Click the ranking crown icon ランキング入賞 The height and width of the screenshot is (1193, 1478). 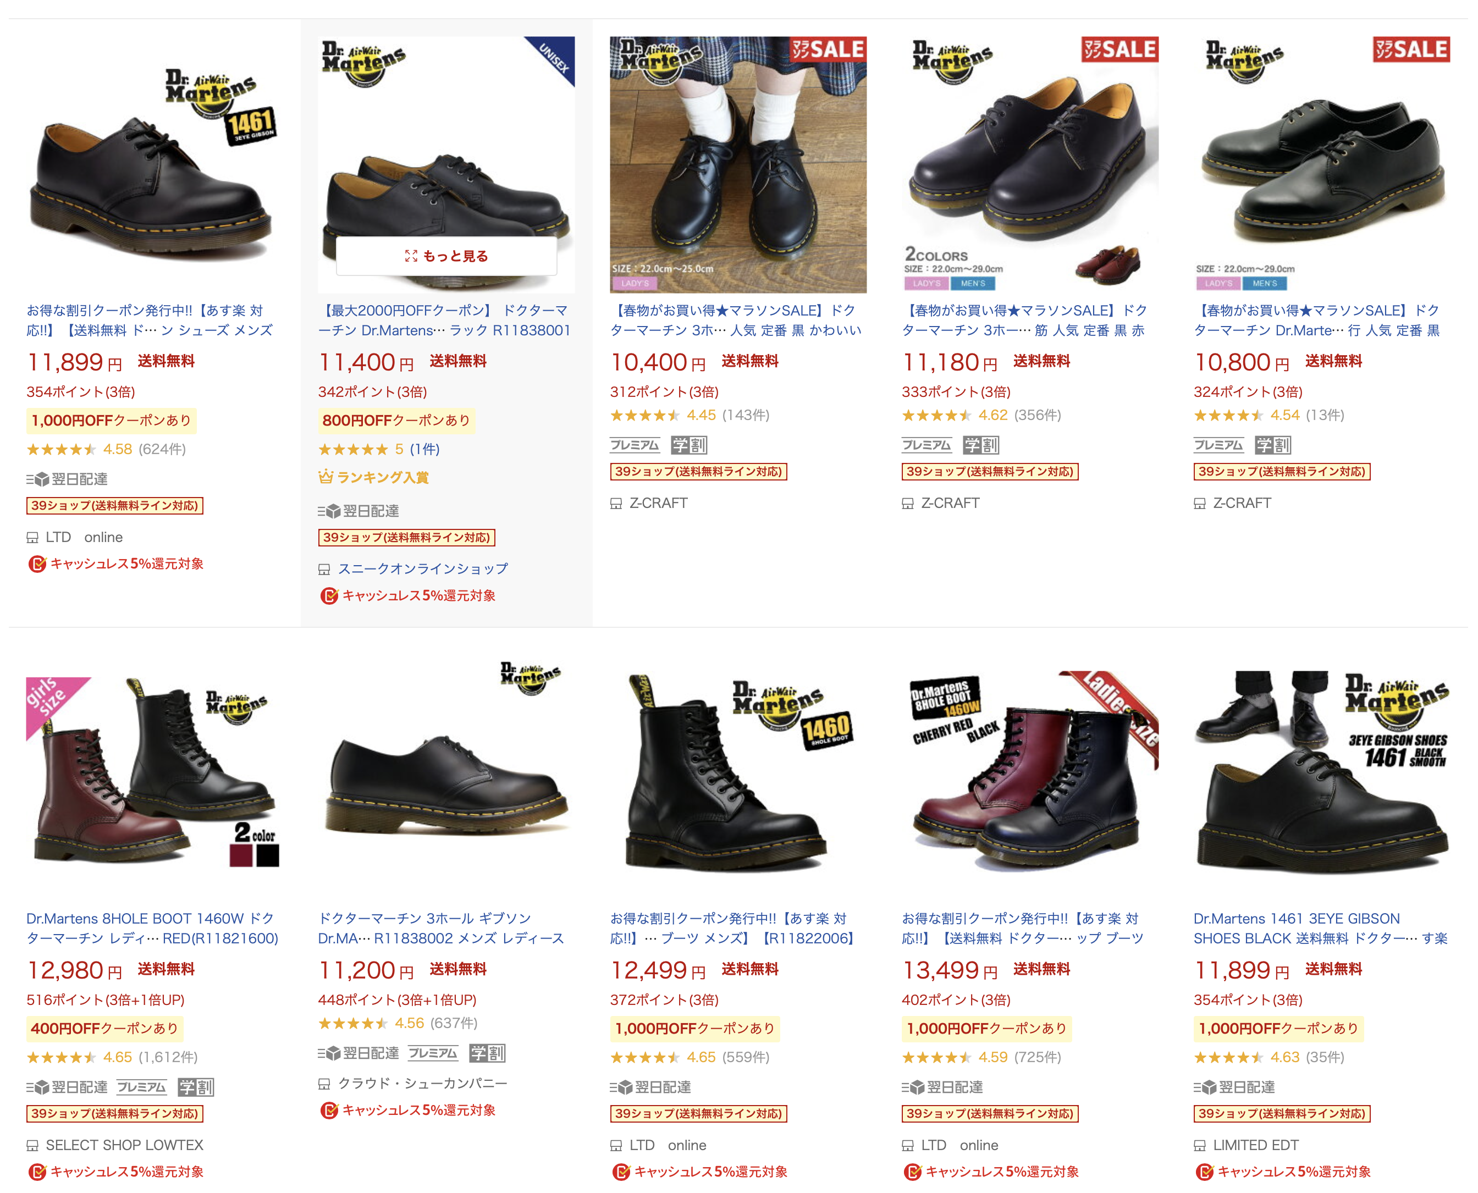pos(325,477)
